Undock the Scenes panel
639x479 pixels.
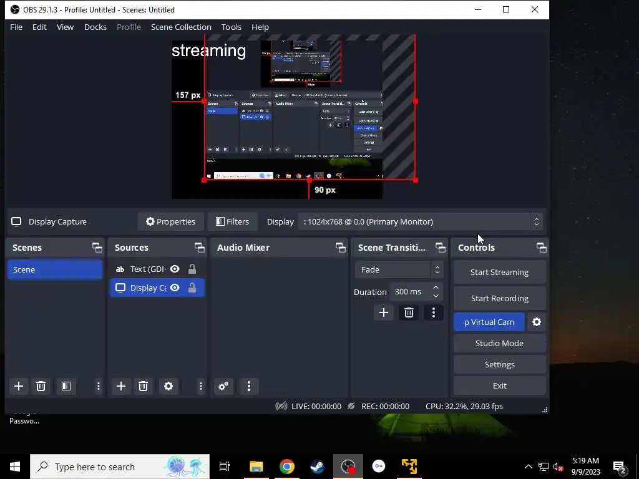tap(97, 247)
